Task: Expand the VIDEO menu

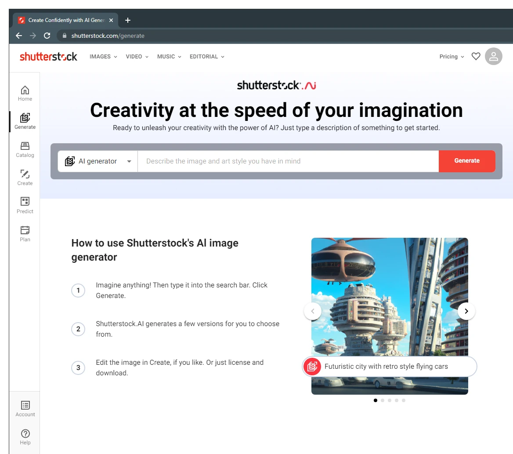Action: 137,57
